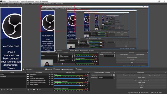Image resolution: width=167 pixels, height=94 pixels.
Task: Open Mic/Aux audio settings gear
Action: point(86,79)
